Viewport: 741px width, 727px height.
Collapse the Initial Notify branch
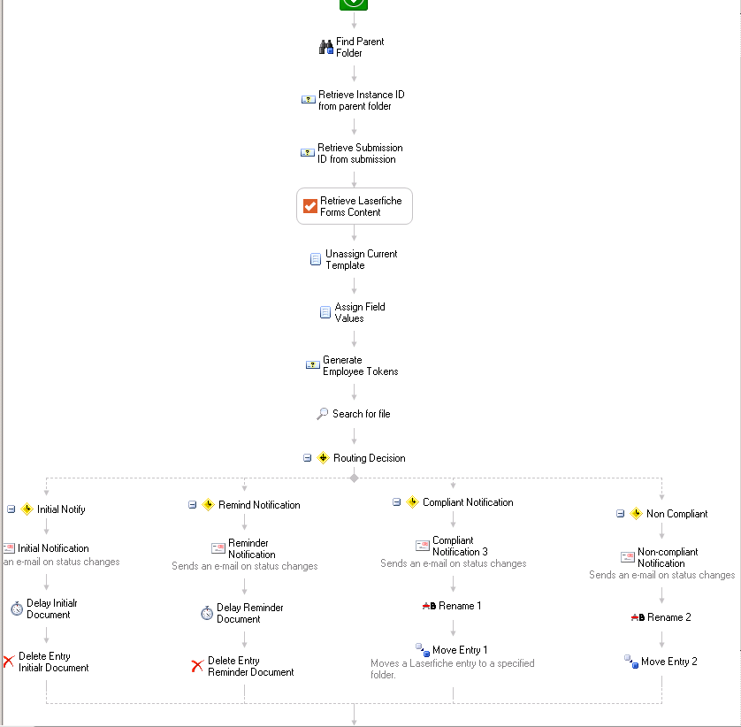click(x=11, y=509)
